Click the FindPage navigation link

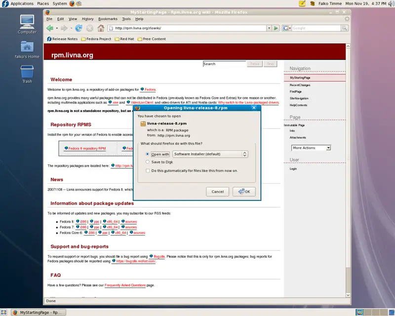tap(295, 92)
